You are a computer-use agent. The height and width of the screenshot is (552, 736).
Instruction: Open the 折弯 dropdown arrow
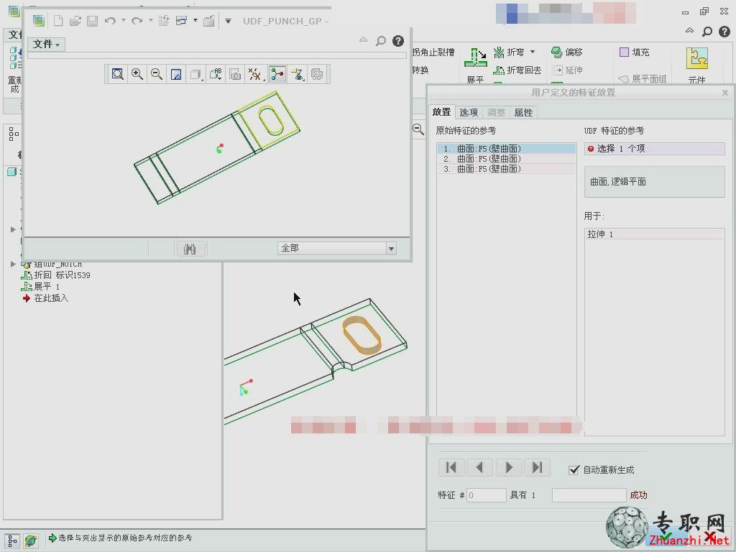point(533,52)
